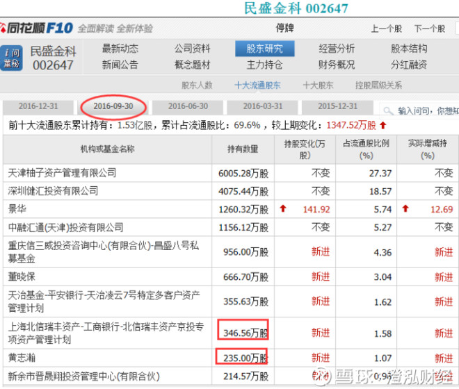Click shareholder name 黄志瀚
459x389 pixels.
click(x=22, y=358)
